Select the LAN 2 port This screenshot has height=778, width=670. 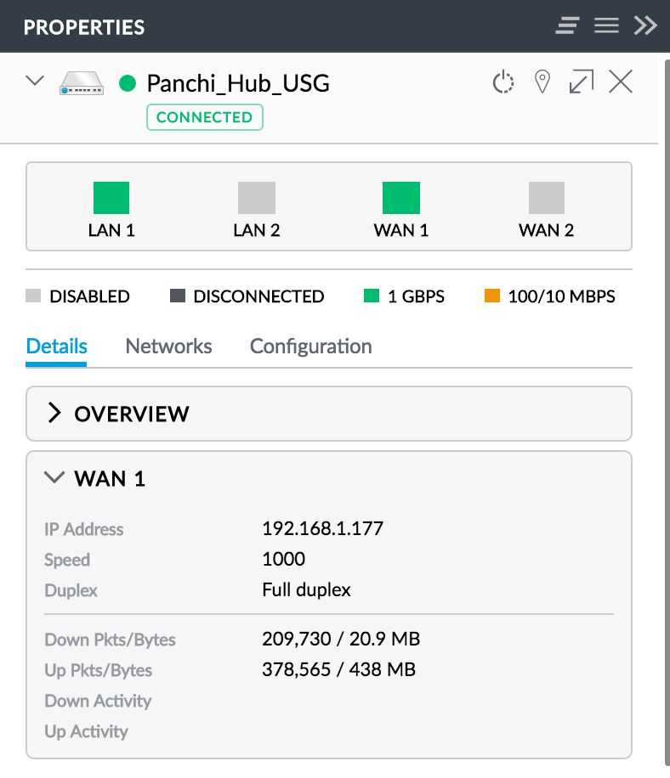pos(257,198)
